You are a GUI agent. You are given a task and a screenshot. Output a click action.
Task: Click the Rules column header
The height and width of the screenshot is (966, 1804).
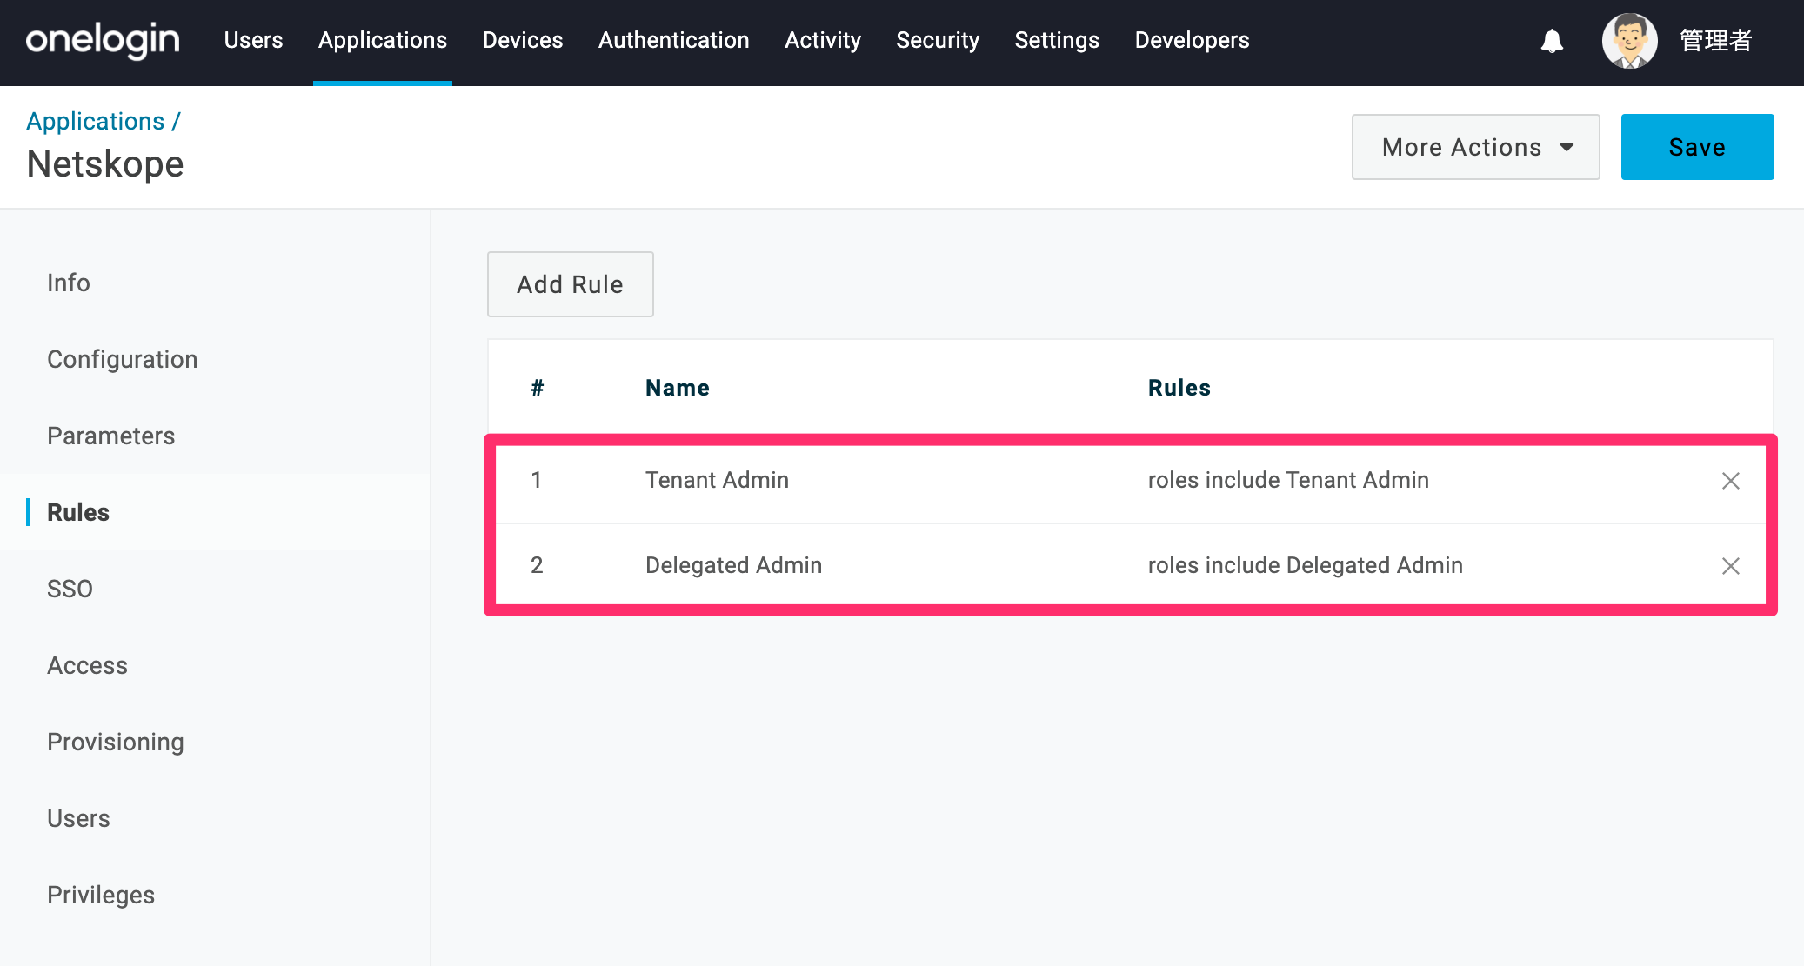1179,388
